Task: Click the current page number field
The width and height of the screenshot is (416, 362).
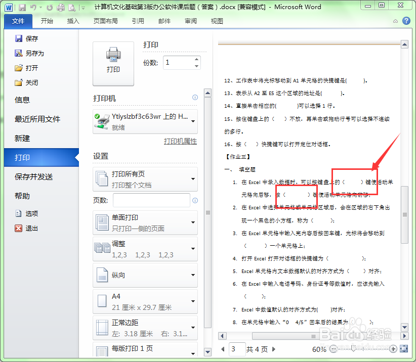Action: 237,349
